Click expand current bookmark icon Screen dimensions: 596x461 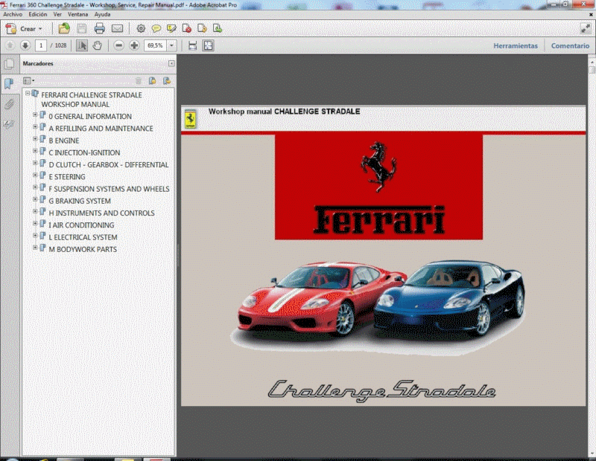click(x=166, y=80)
